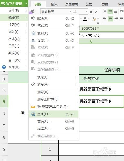Toggle align left button

pos(105,19)
